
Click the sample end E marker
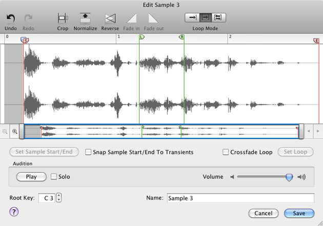(316, 41)
